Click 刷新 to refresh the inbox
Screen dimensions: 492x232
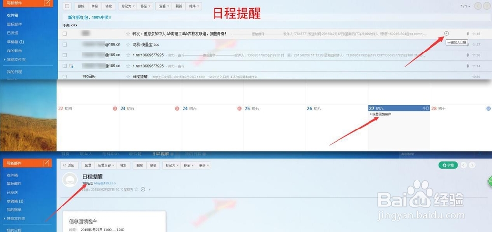[x=179, y=6]
